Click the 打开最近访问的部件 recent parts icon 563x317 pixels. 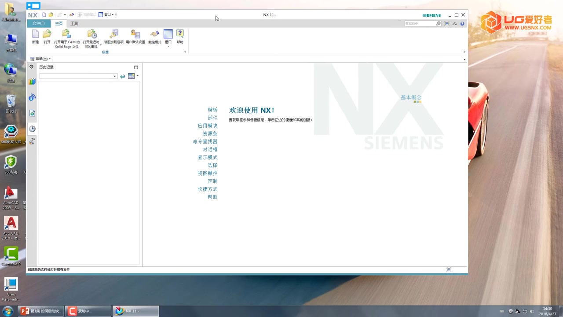point(92,34)
